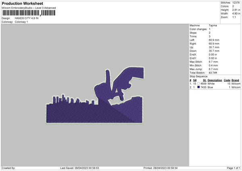Click the 'Color changes:' label

[198, 29]
